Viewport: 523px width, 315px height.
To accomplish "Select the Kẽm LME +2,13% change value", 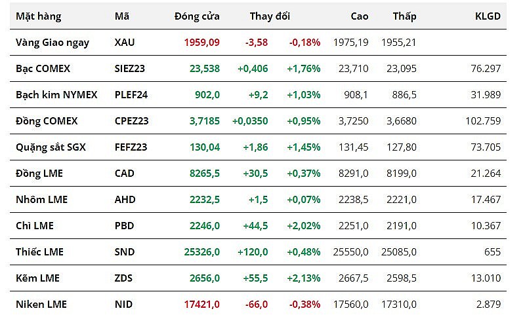I will click(303, 278).
